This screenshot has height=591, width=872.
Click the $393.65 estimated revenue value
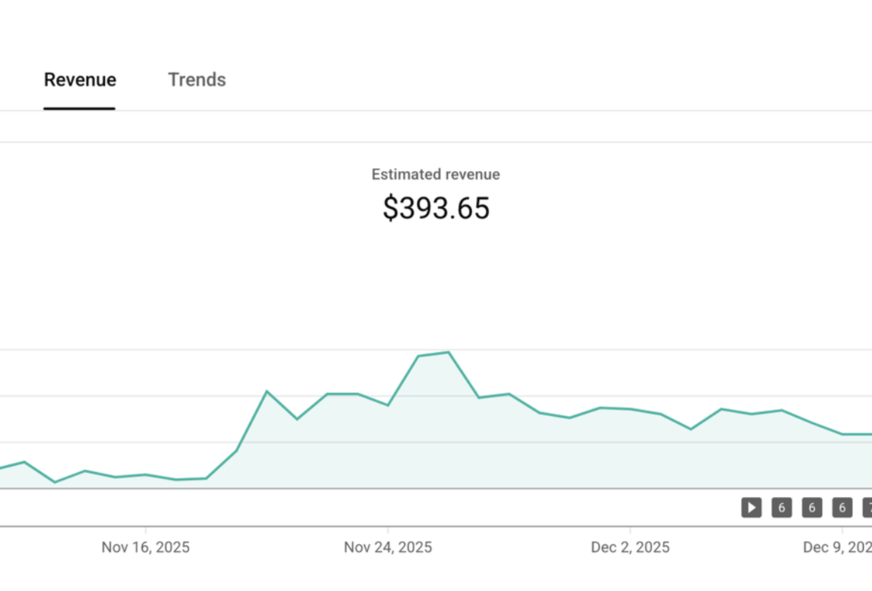(435, 208)
